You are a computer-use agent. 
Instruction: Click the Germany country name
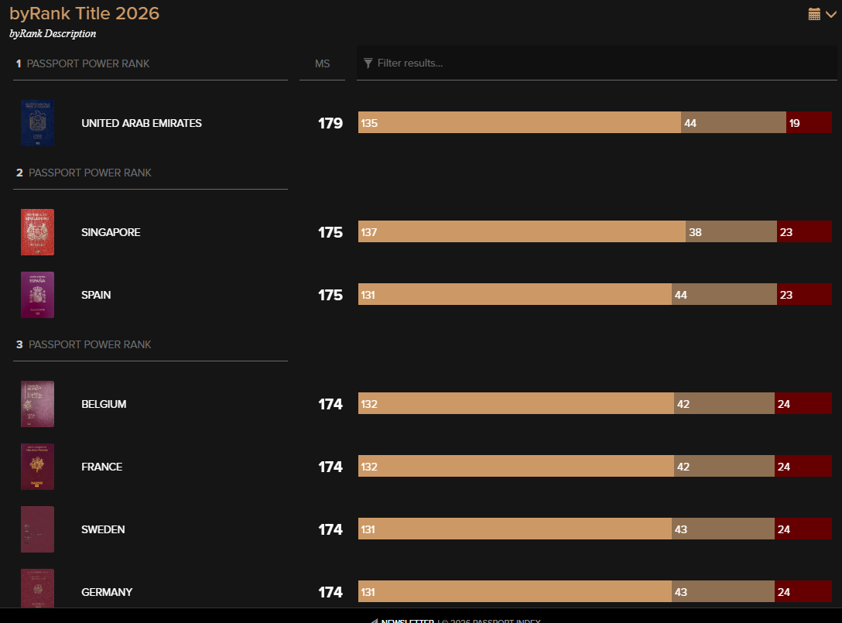pyautogui.click(x=107, y=592)
